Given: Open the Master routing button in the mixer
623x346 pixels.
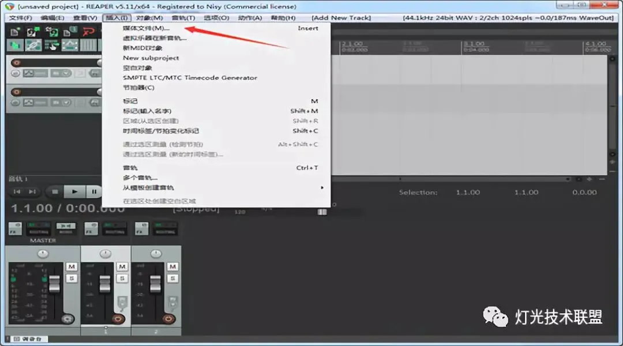Looking at the screenshot, I should click(x=39, y=229).
